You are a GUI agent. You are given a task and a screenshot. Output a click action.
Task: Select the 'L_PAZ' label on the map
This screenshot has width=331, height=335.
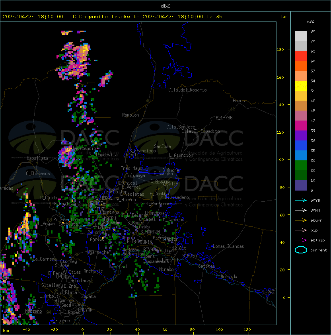269,292
